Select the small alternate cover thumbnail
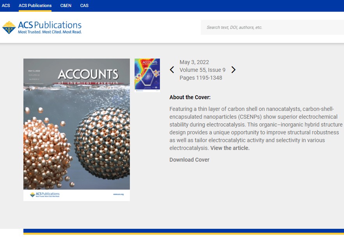Image resolution: width=344 pixels, height=237 pixels. (x=147, y=75)
